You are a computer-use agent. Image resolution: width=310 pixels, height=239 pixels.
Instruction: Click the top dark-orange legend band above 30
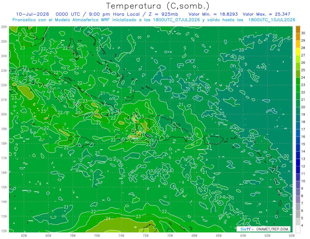[298, 29]
